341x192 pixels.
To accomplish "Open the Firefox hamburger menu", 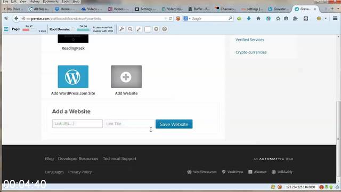I will click(335, 19).
